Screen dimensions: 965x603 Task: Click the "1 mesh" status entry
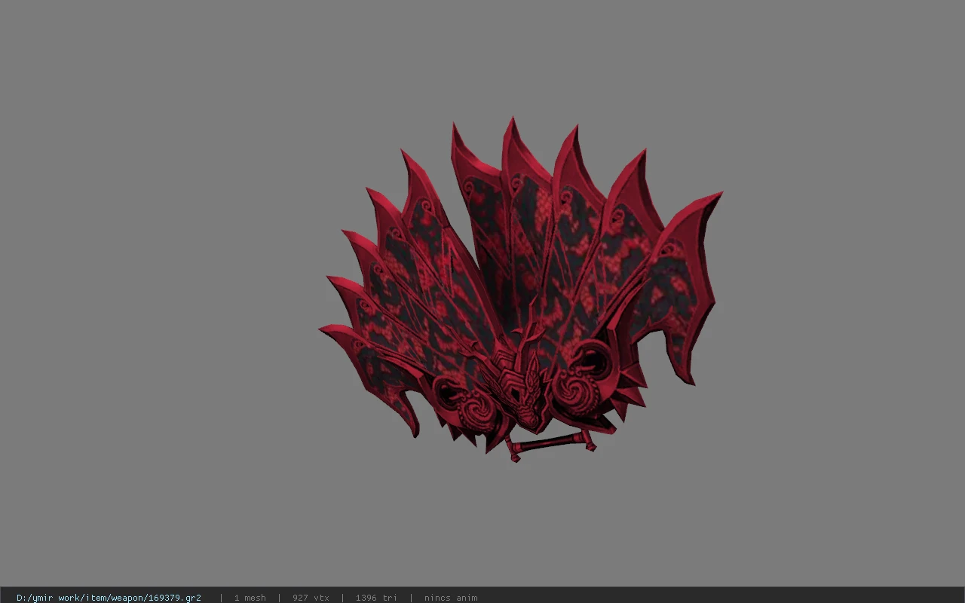point(250,598)
